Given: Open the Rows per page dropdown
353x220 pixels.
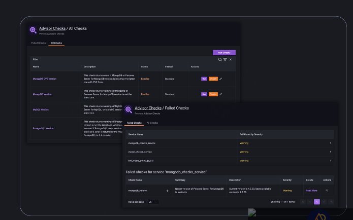Looking at the screenshot, I should point(152,202).
